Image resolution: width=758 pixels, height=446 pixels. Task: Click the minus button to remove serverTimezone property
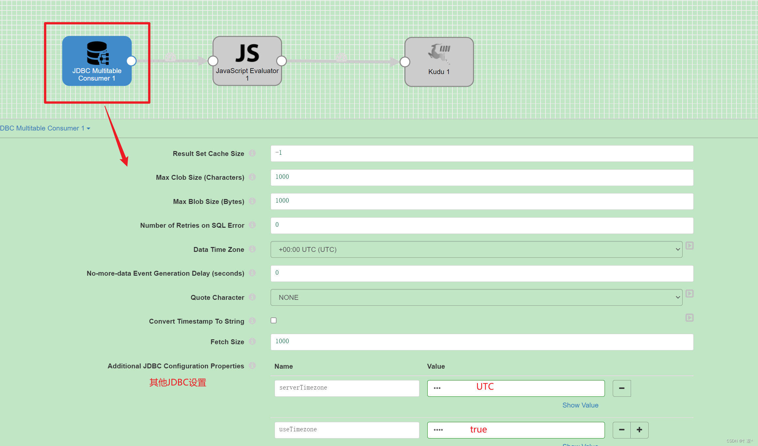[x=622, y=388]
